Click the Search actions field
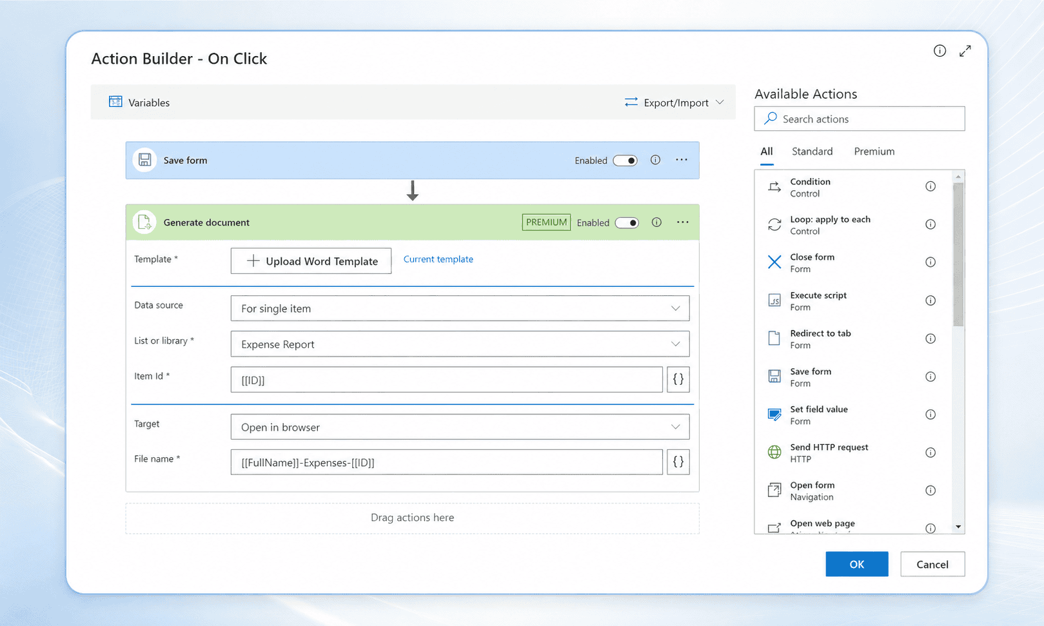1044x626 pixels. [860, 119]
